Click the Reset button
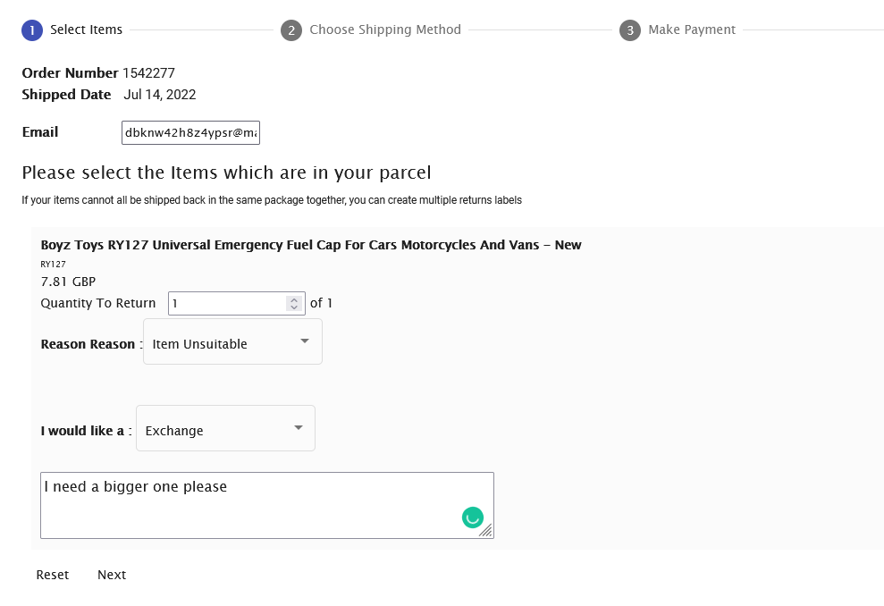Image resolution: width=884 pixels, height=606 pixels. pyautogui.click(x=53, y=575)
